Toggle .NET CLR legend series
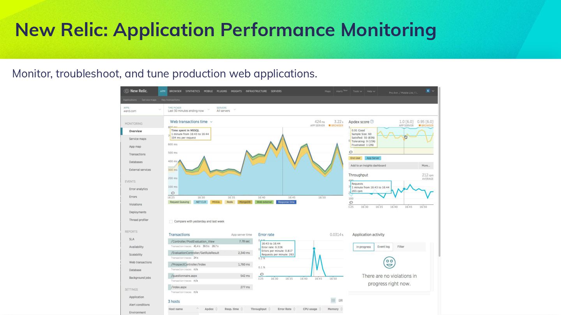Image resolution: width=561 pixels, height=315 pixels. pyautogui.click(x=201, y=202)
